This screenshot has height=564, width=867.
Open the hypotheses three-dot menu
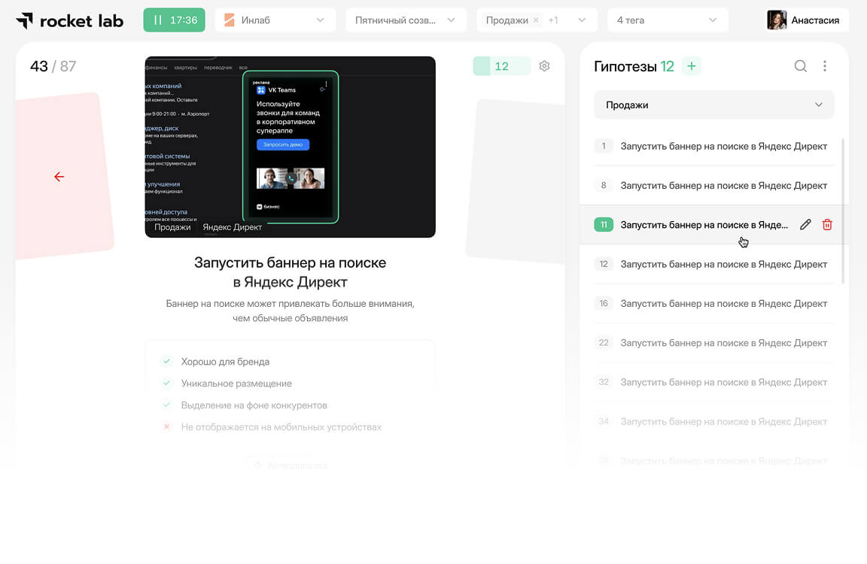click(x=825, y=66)
